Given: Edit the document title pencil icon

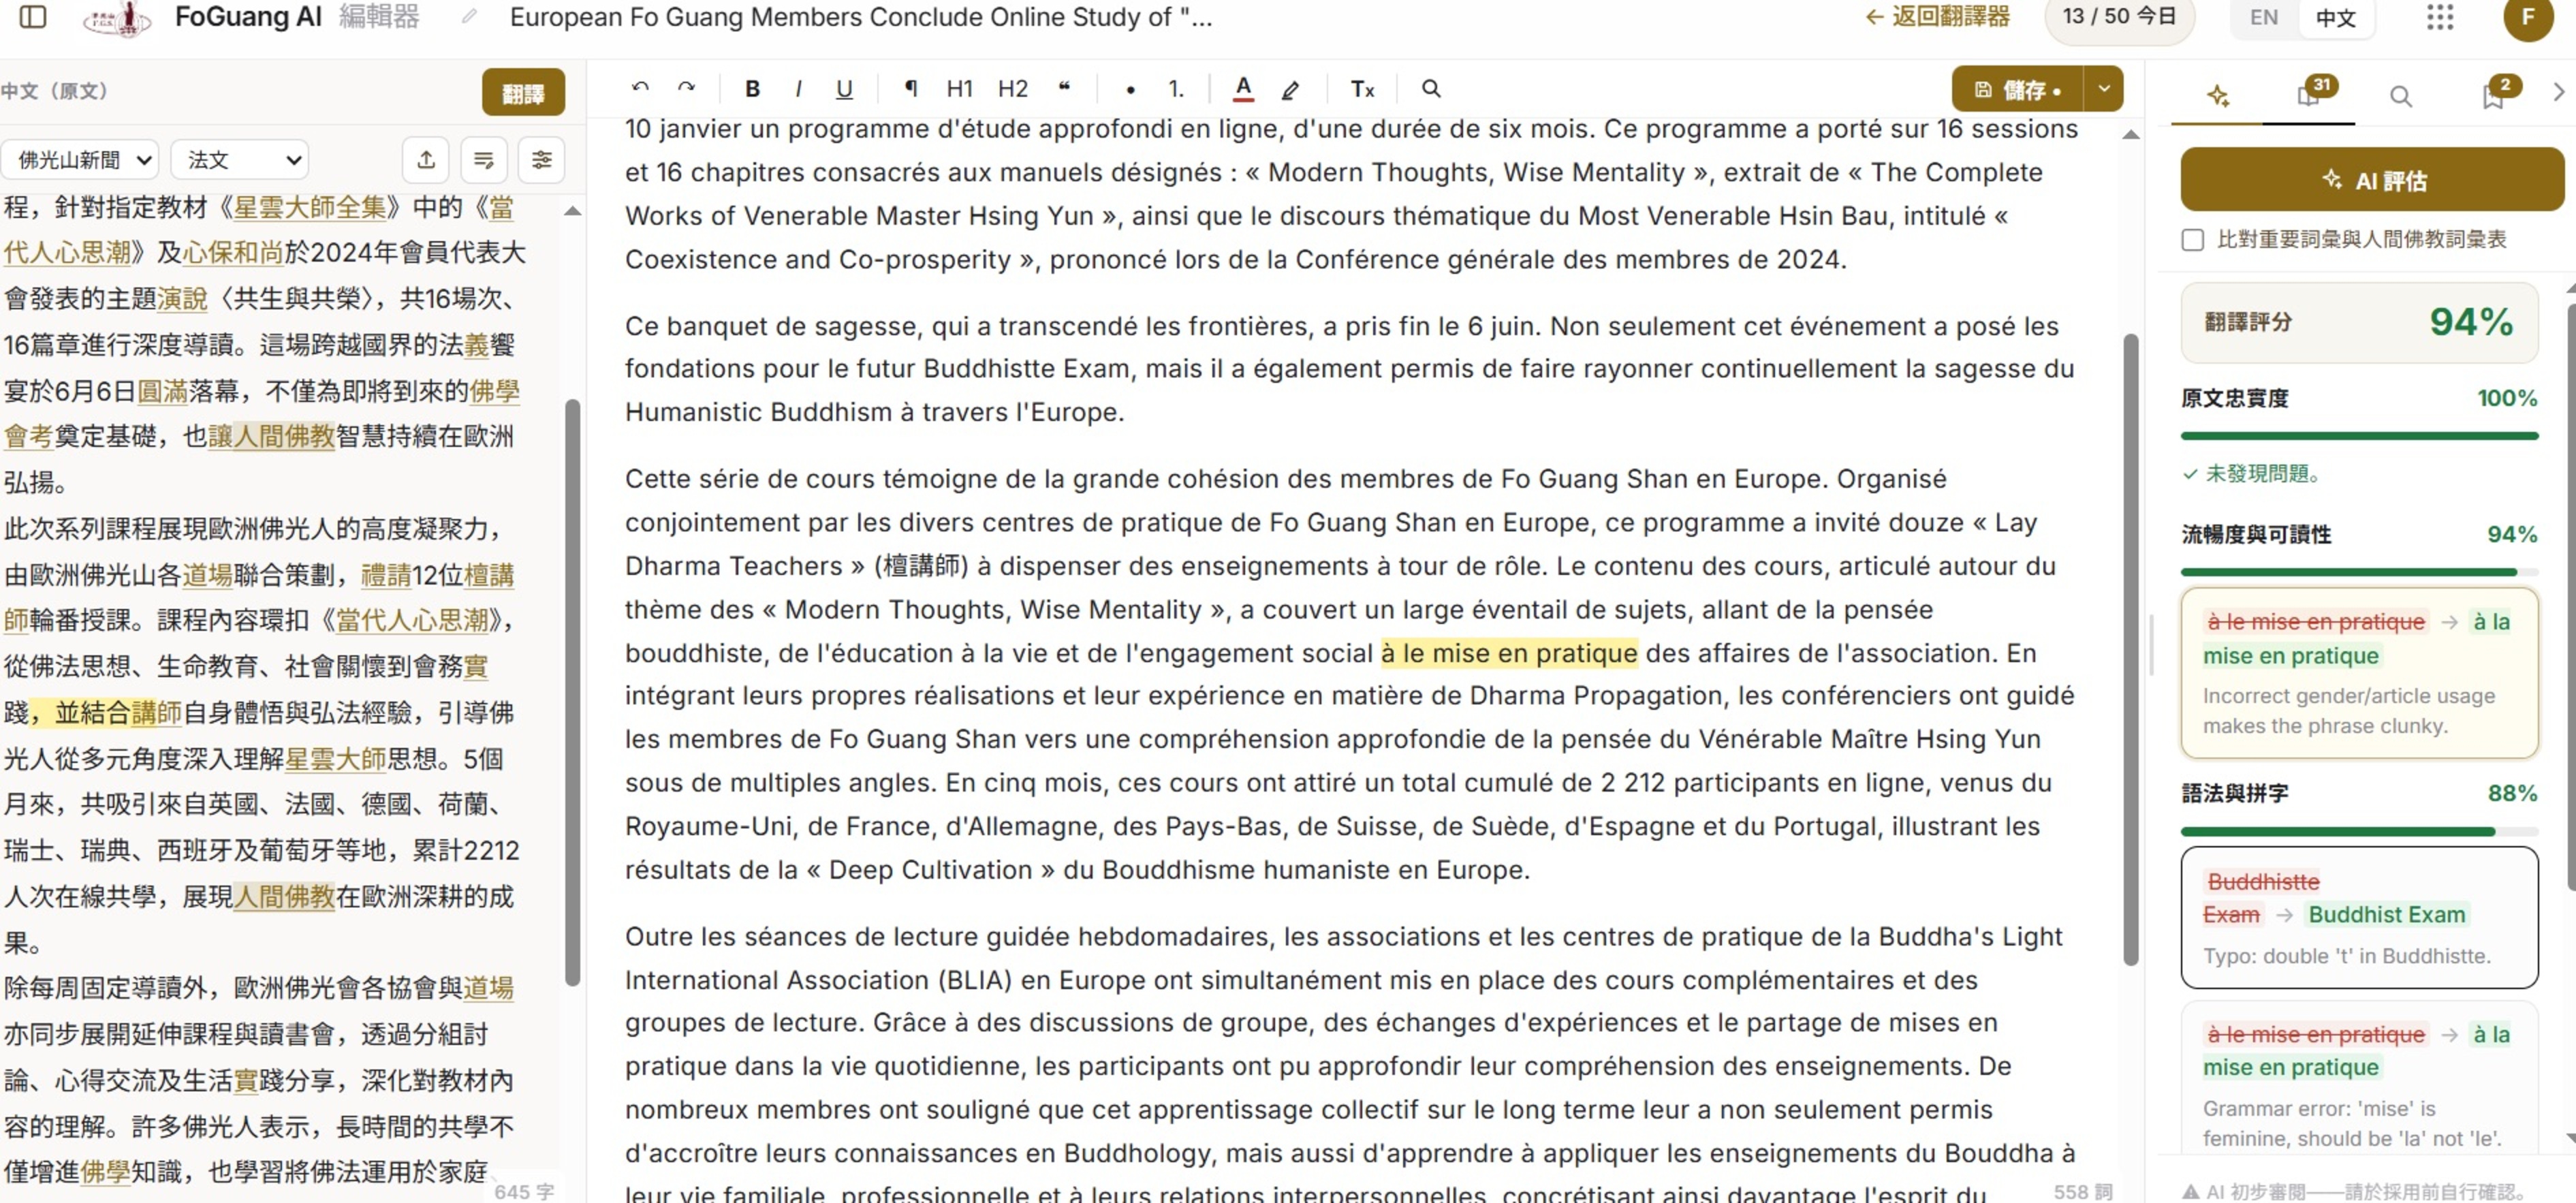Looking at the screenshot, I should (x=469, y=17).
